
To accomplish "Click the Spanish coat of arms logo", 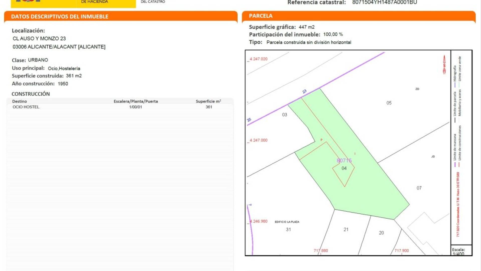I will (28, 1).
